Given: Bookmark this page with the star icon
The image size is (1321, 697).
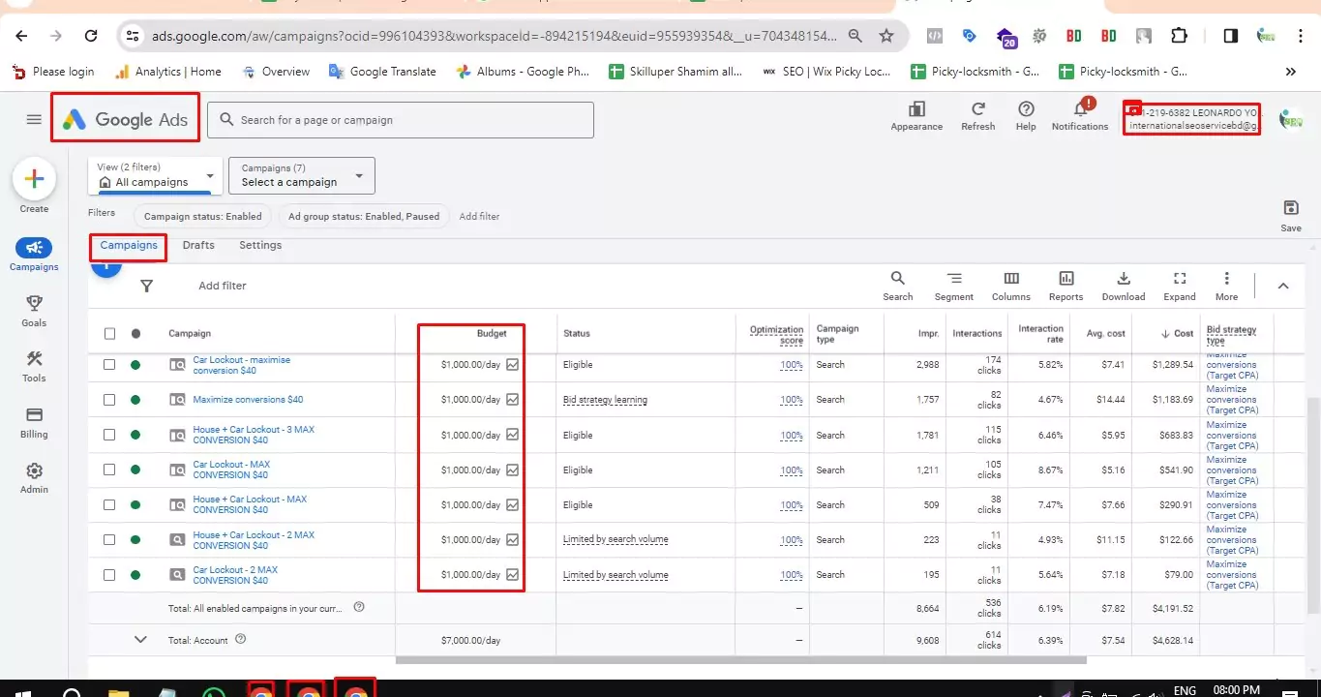Looking at the screenshot, I should [x=886, y=36].
